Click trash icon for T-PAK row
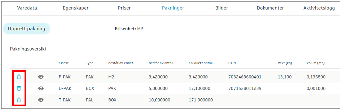Image resolution: width=341 pixels, height=110 pixels. (19, 100)
